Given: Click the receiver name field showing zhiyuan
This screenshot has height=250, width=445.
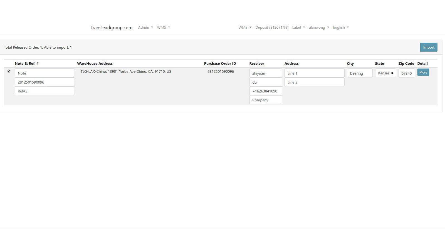Looking at the screenshot, I should coord(265,73).
